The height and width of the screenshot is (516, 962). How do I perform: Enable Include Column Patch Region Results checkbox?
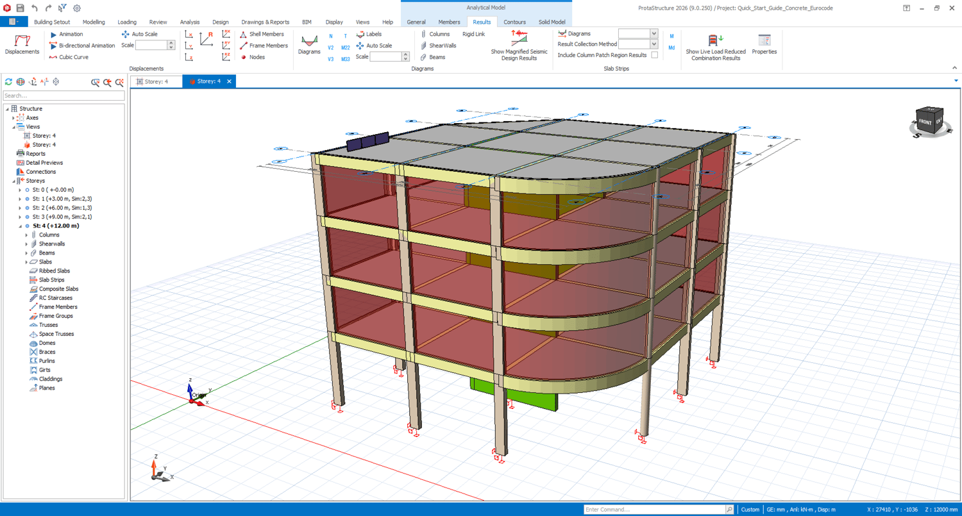tap(654, 55)
